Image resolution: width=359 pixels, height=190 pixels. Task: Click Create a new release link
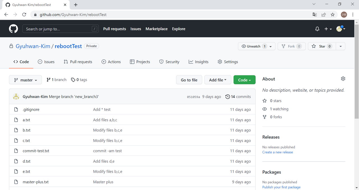coord(278,152)
